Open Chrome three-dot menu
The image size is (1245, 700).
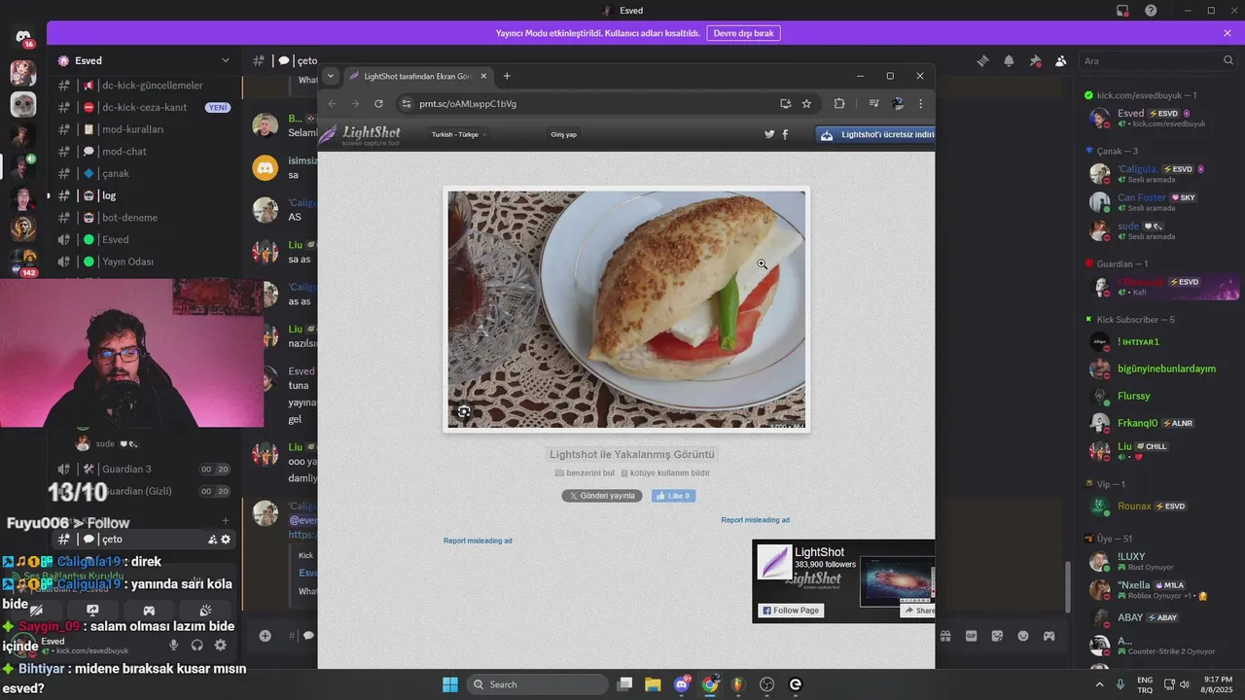(x=920, y=103)
